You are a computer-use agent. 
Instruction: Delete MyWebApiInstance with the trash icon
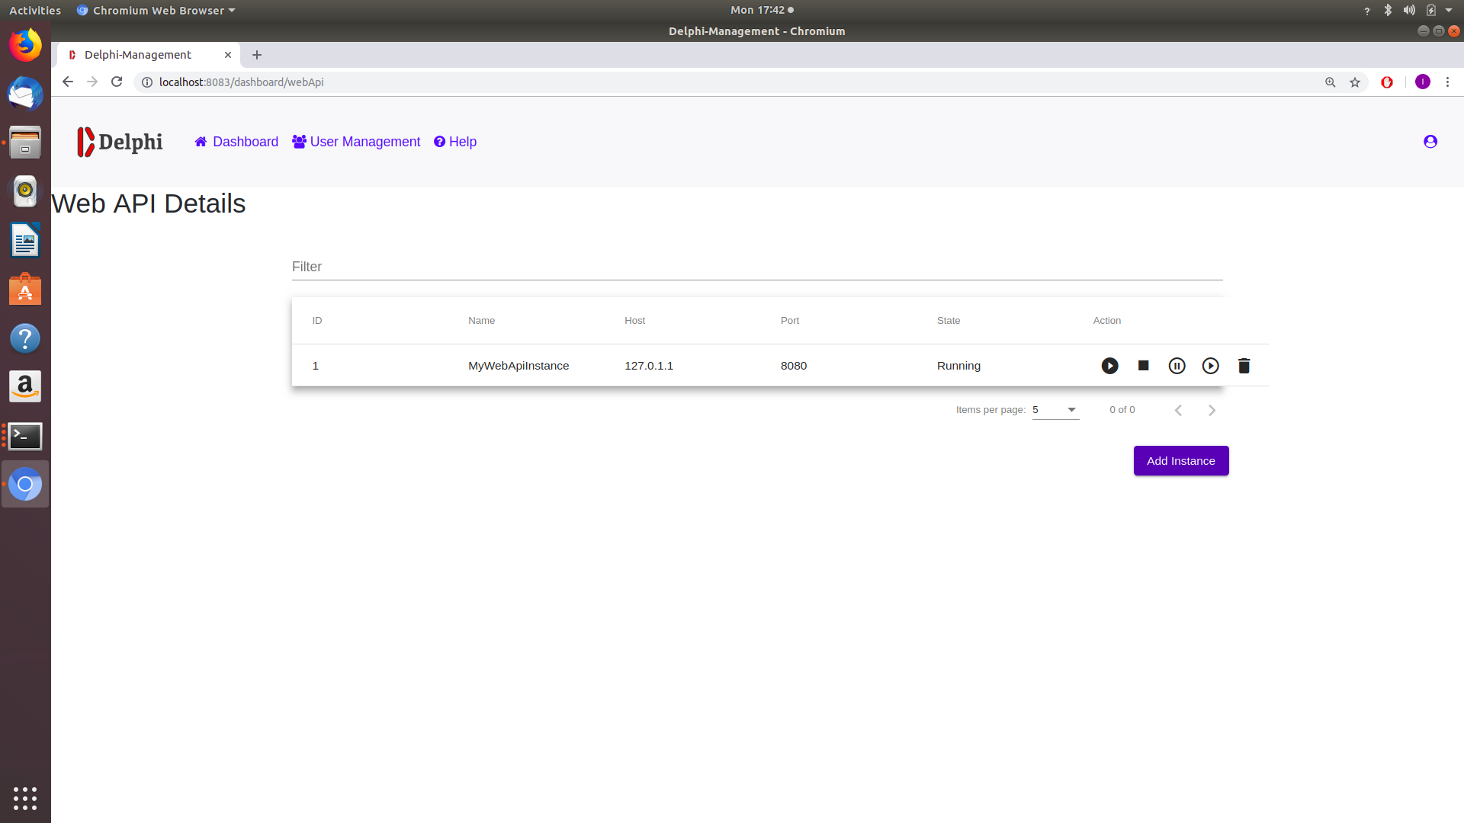click(1244, 366)
